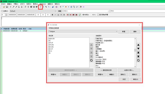Image resolution: width=165 pixels, height=94 pixels.
Task: Open the 视频(V) video menu
Action: click(x=29, y=4)
